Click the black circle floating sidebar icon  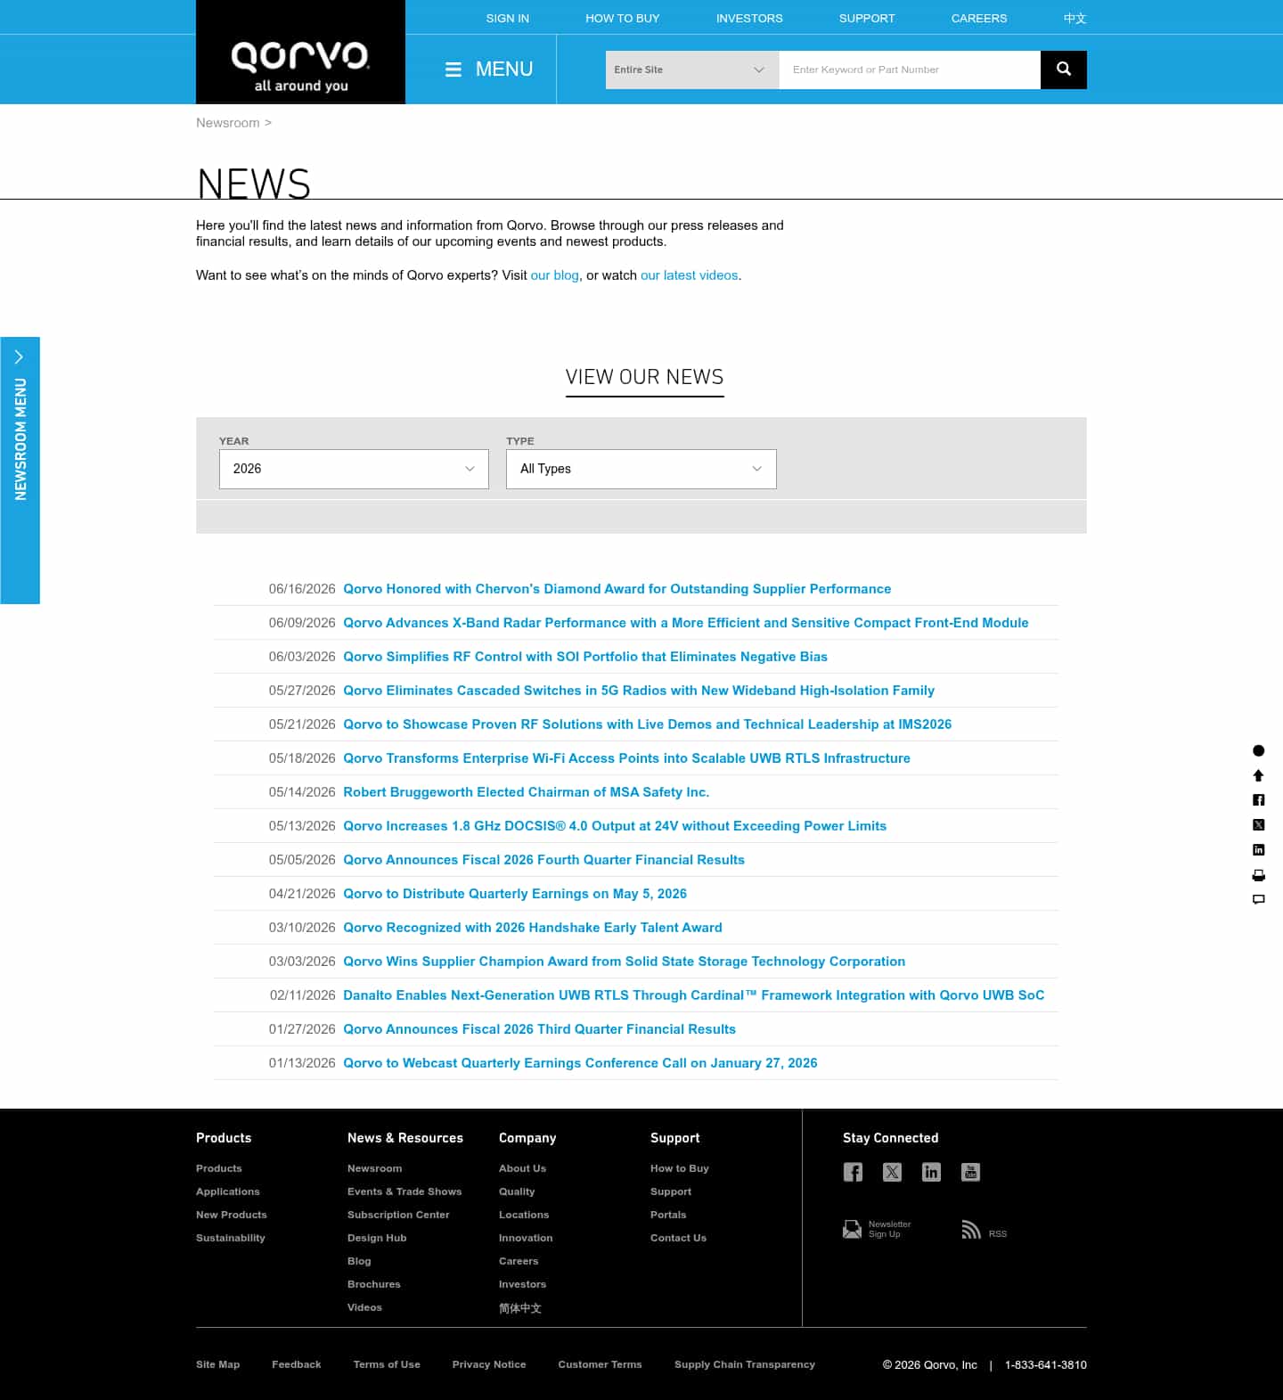[x=1258, y=750]
